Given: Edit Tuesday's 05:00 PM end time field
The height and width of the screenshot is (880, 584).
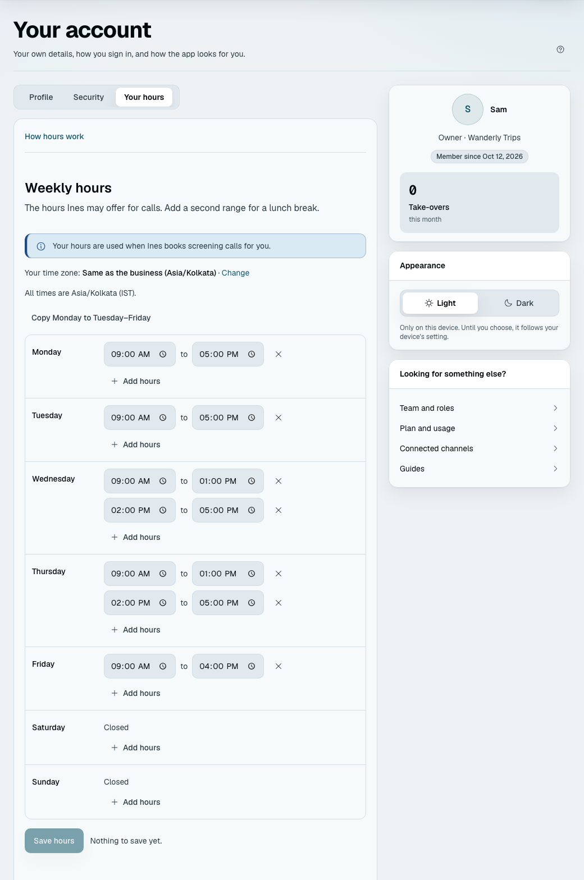Looking at the screenshot, I should [x=228, y=418].
